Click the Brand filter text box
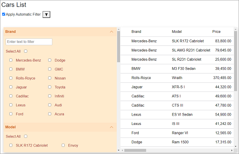 (29, 42)
